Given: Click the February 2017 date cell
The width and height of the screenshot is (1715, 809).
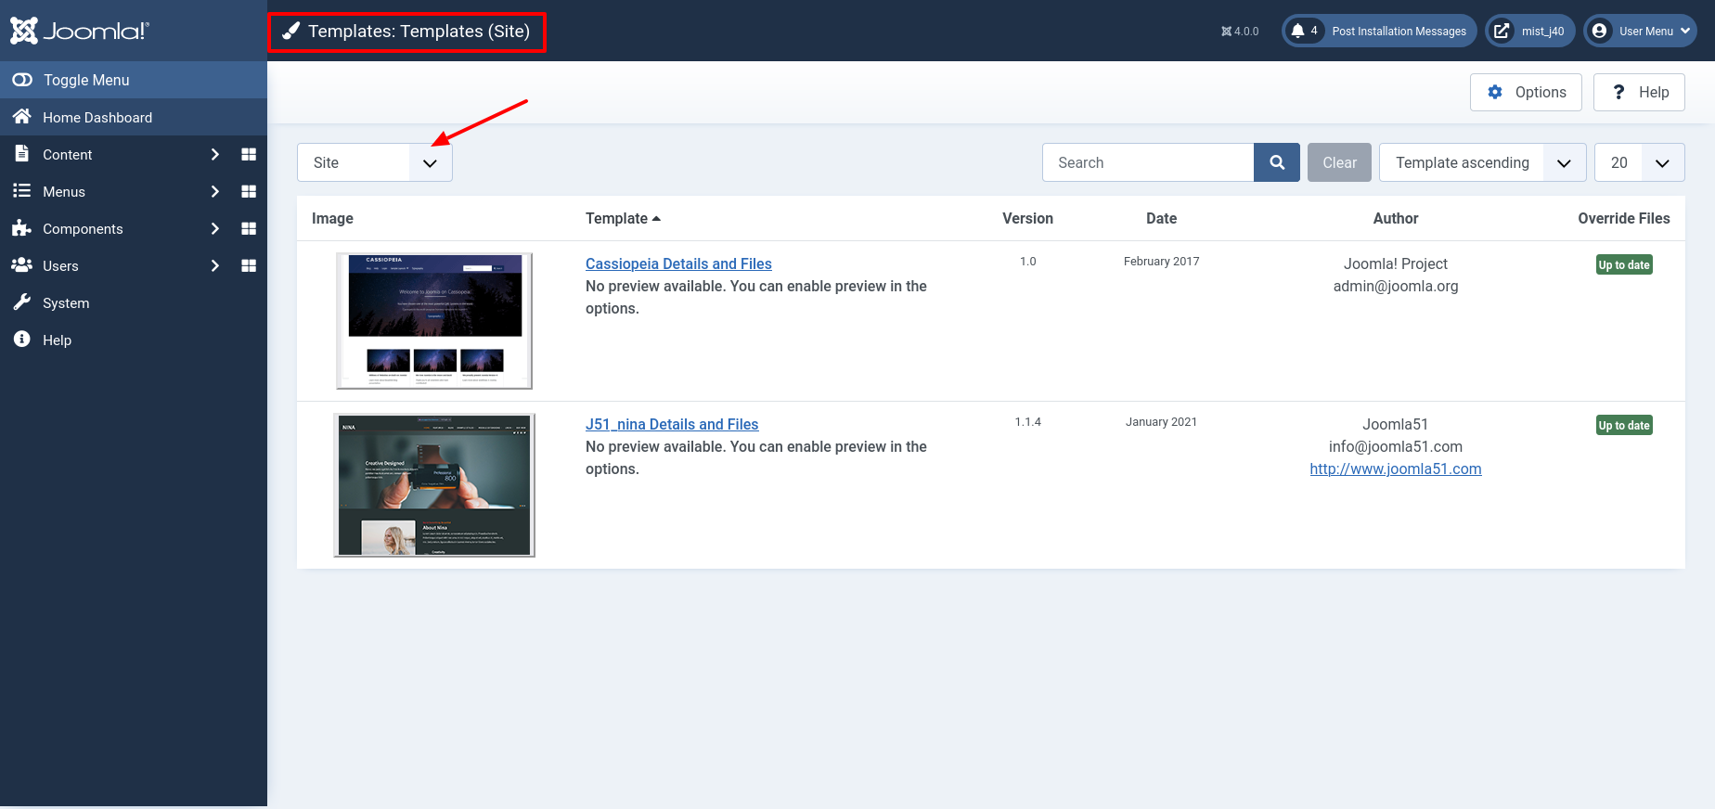Looking at the screenshot, I should [x=1161, y=262].
